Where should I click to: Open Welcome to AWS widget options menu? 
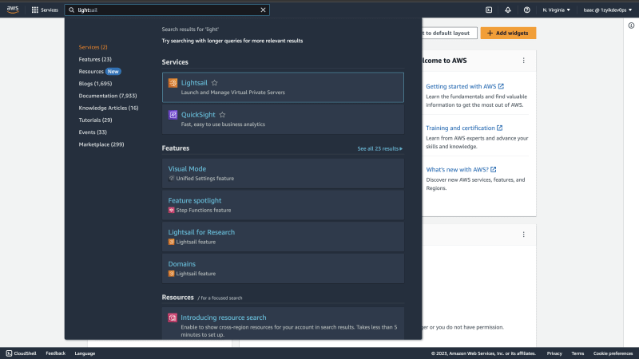tap(523, 61)
